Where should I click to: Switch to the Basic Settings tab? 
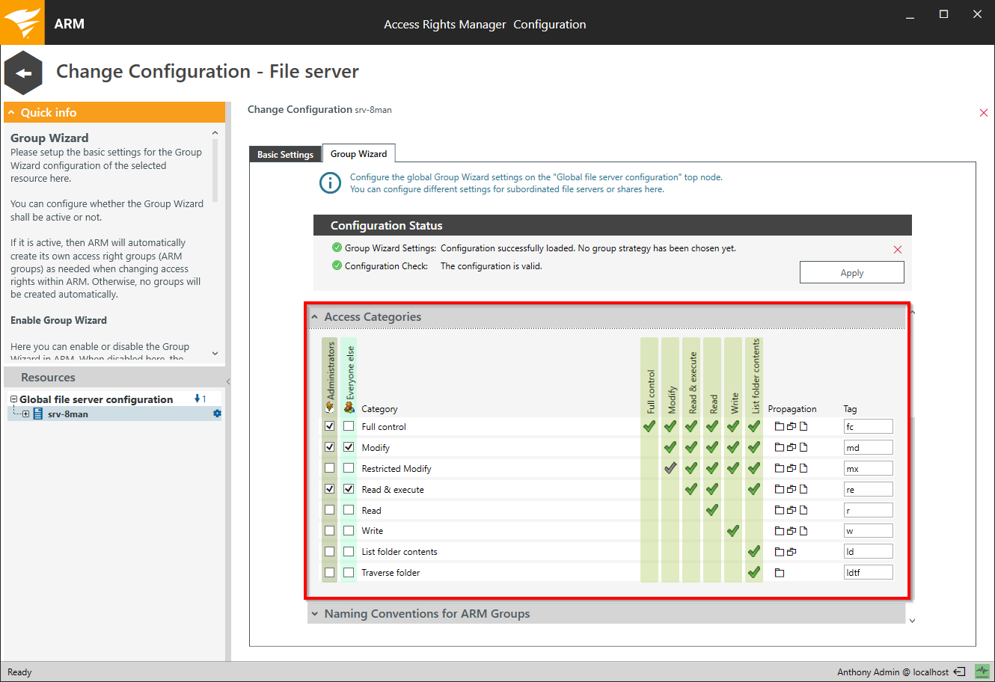[285, 154]
